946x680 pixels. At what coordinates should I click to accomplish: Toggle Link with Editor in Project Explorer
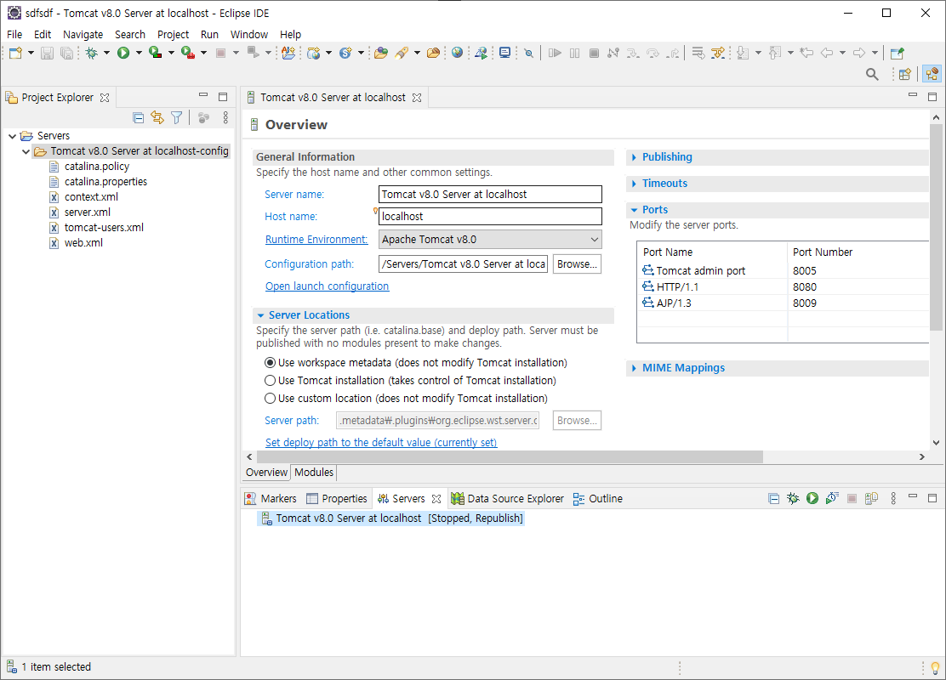tap(157, 117)
